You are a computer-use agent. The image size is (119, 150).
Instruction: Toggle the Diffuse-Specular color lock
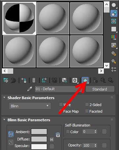(x=11, y=142)
